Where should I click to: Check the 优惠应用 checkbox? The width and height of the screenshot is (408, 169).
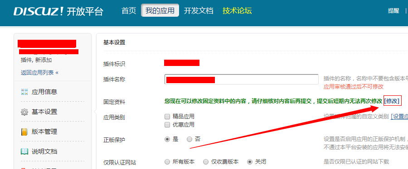point(167,125)
